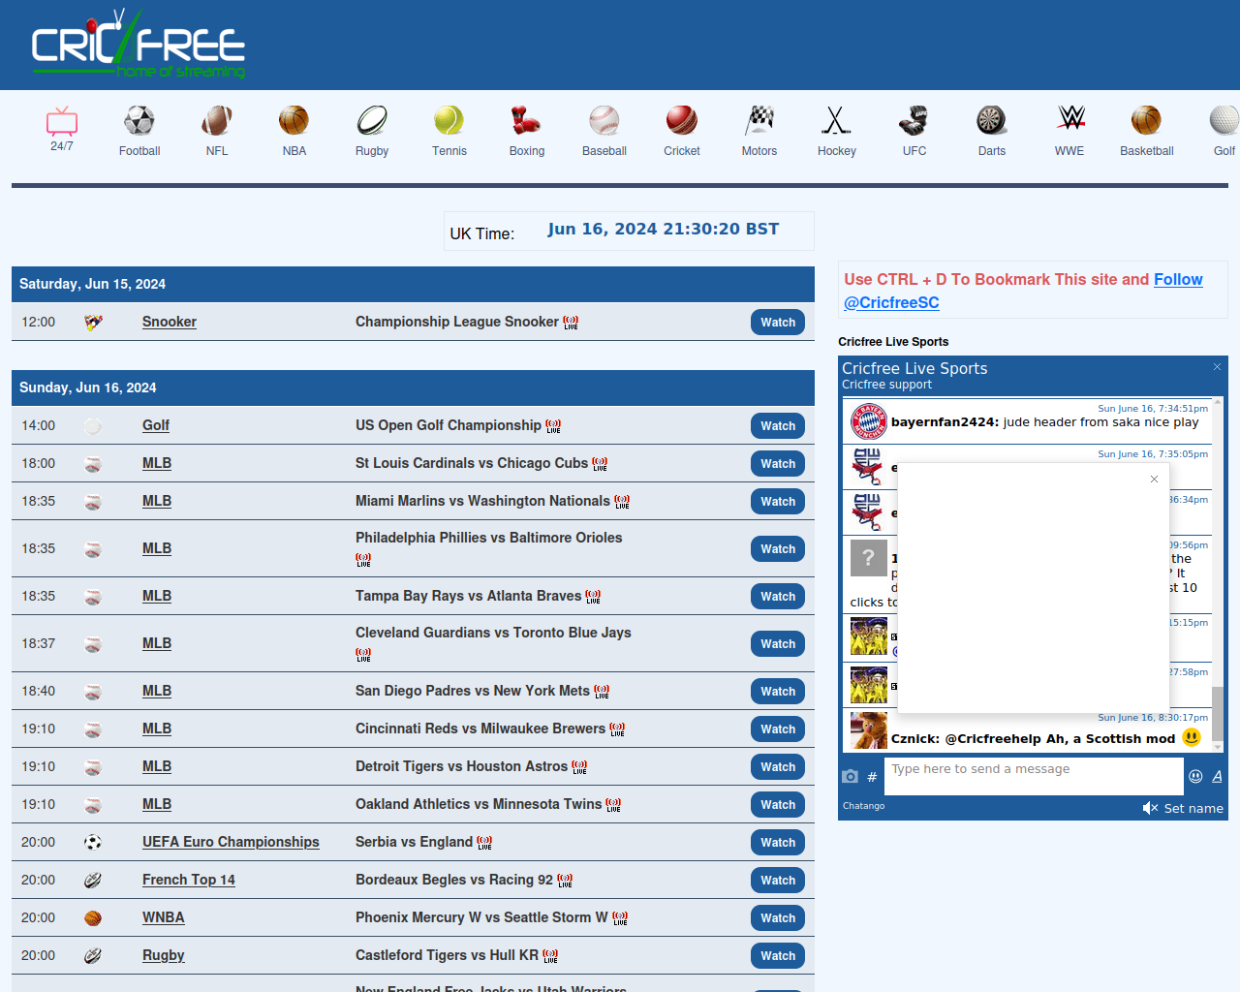Watch Oakland Athletics vs Minnesota Twins
This screenshot has height=992, width=1240.
[x=778, y=805]
